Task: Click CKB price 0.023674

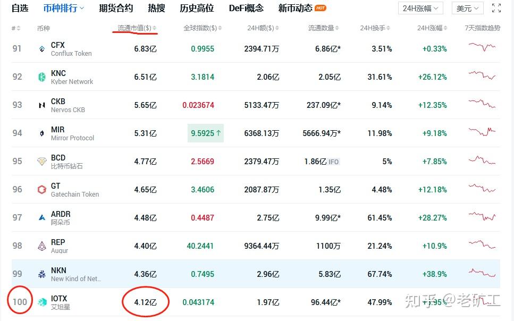Action: click(x=198, y=105)
